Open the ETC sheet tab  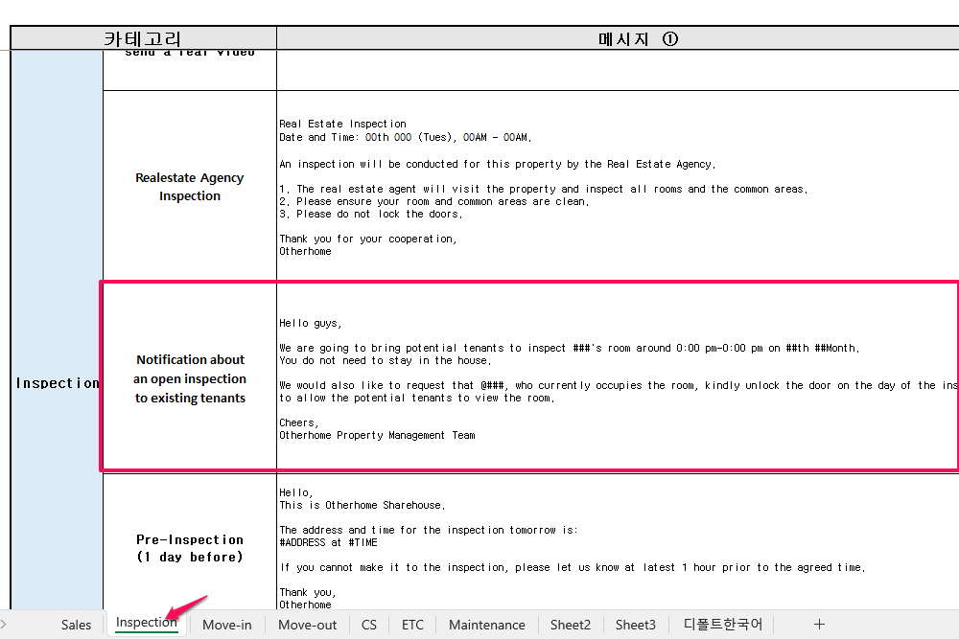tap(412, 625)
